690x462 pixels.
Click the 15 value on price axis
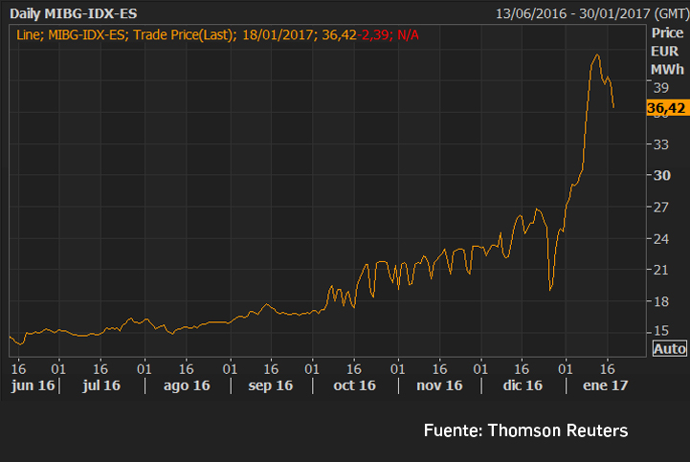tap(659, 331)
